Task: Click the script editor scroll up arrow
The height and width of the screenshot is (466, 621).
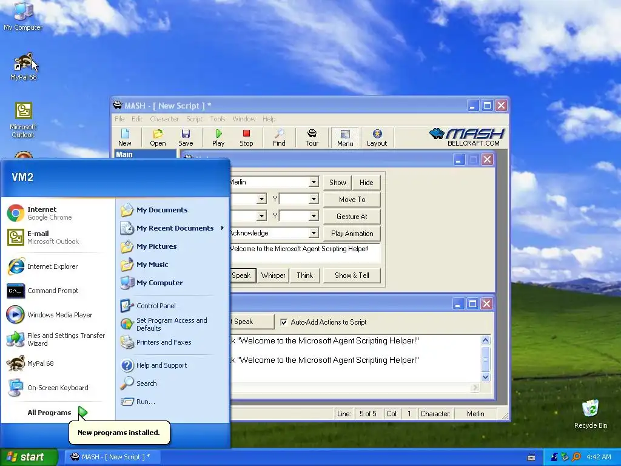Action: (x=486, y=340)
